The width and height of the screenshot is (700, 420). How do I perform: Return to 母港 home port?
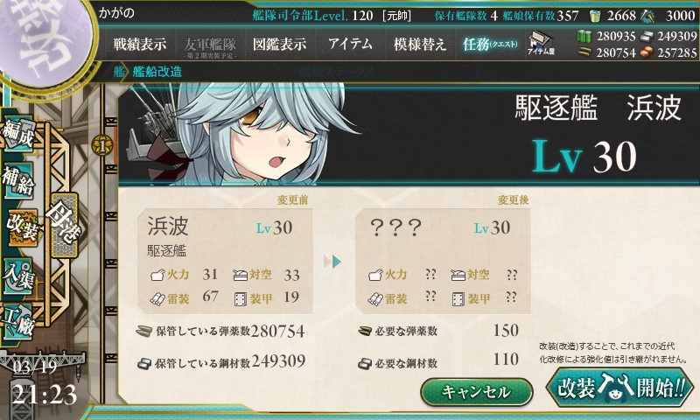pos(64,226)
